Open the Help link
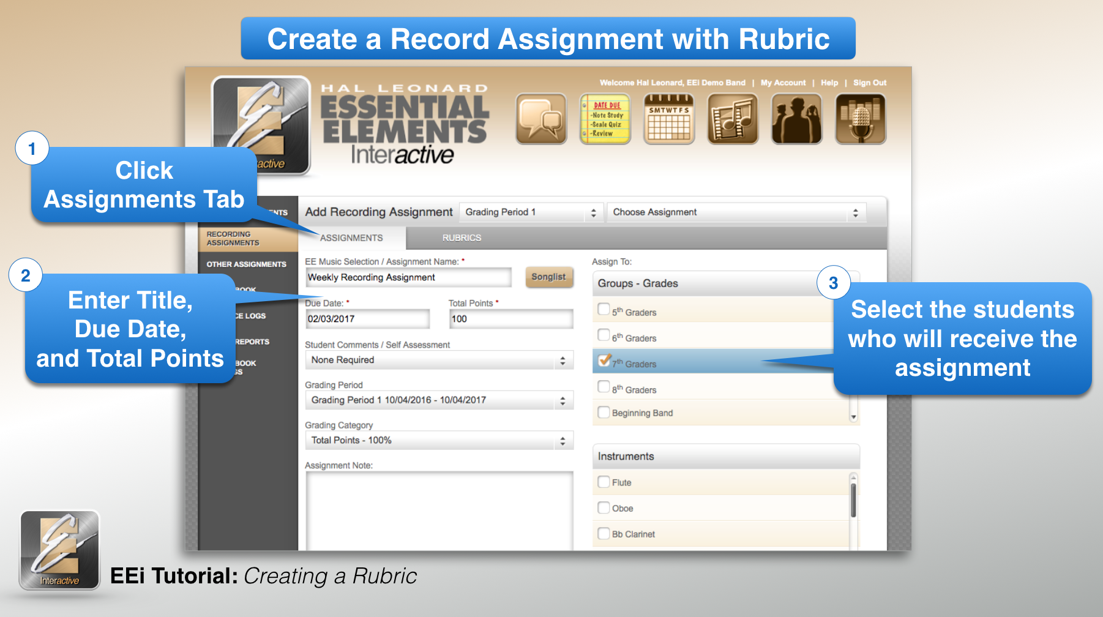This screenshot has height=617, width=1103. [x=829, y=83]
